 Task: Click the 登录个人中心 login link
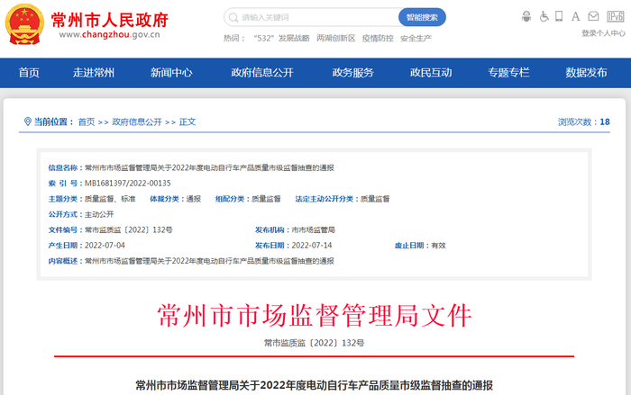(603, 33)
